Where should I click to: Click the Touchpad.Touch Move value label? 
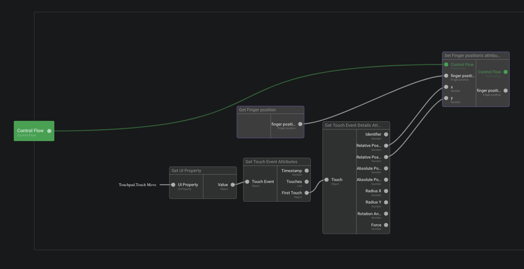click(x=138, y=185)
